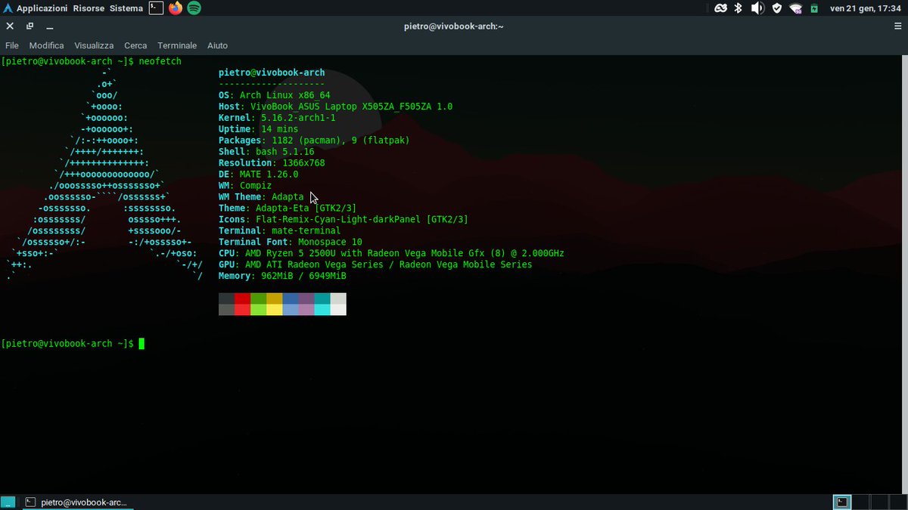Launch Spotify from the top panel
This screenshot has width=908, height=510.
tap(194, 8)
